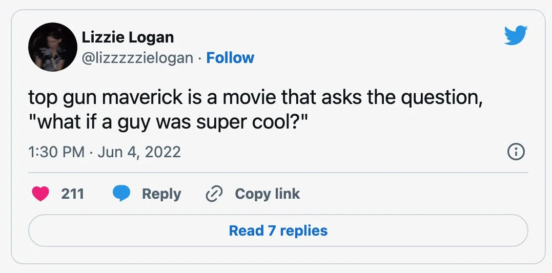Follow Lizzie Logan
This screenshot has height=273, width=552.
(230, 58)
